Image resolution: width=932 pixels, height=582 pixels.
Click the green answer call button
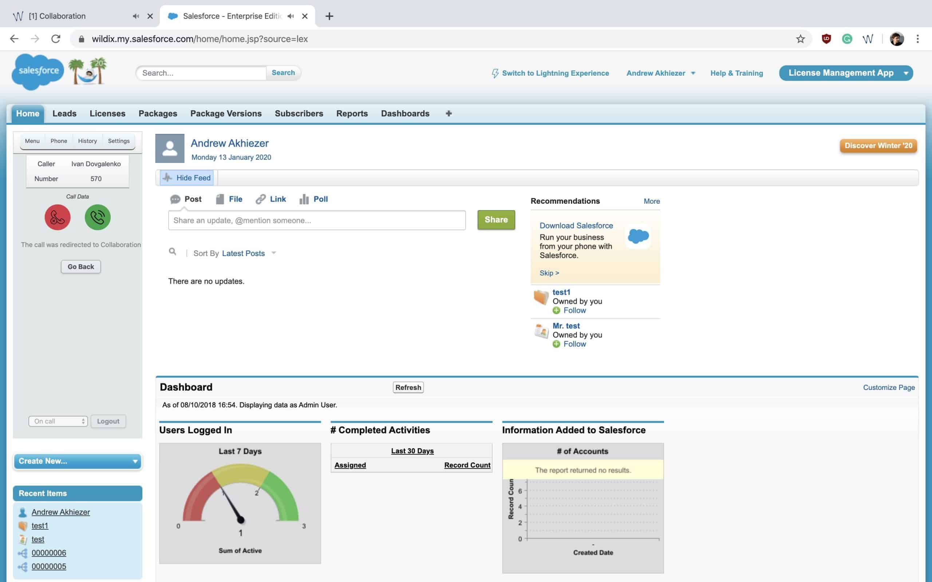pos(98,217)
